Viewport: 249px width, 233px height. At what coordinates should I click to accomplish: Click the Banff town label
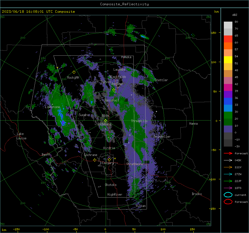tap(46, 155)
